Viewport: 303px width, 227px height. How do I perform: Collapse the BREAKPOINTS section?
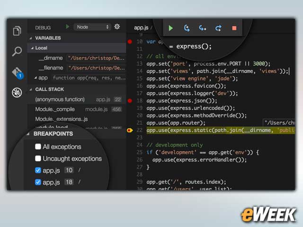tap(28, 133)
